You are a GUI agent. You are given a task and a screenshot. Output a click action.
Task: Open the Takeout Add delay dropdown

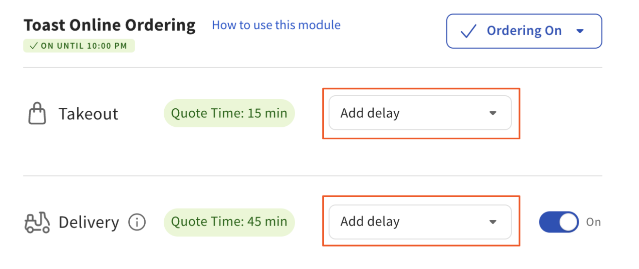pos(420,113)
